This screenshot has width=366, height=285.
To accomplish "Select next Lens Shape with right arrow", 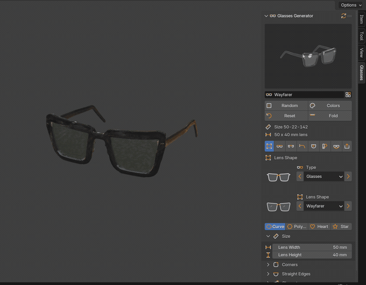I will [x=348, y=206].
